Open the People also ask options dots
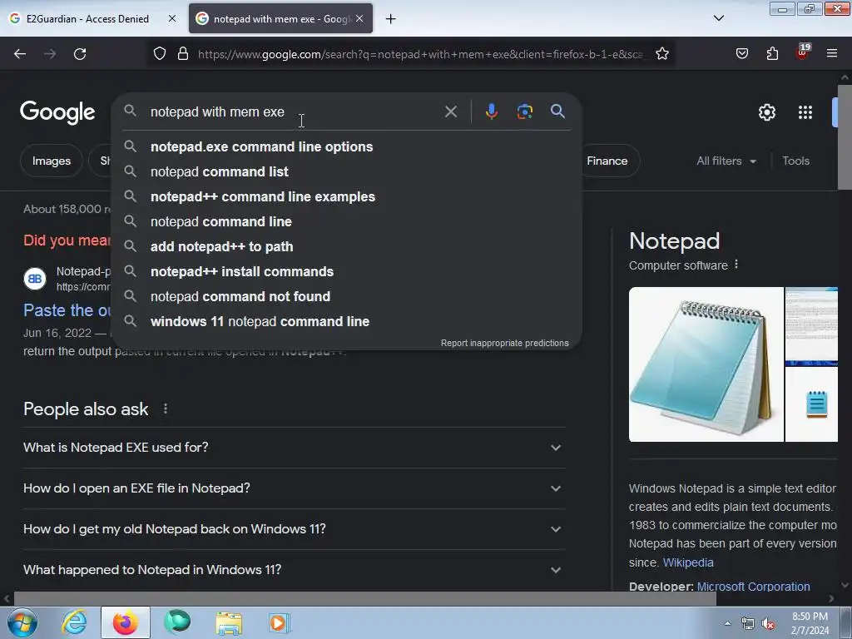The height and width of the screenshot is (639, 852). click(x=166, y=409)
